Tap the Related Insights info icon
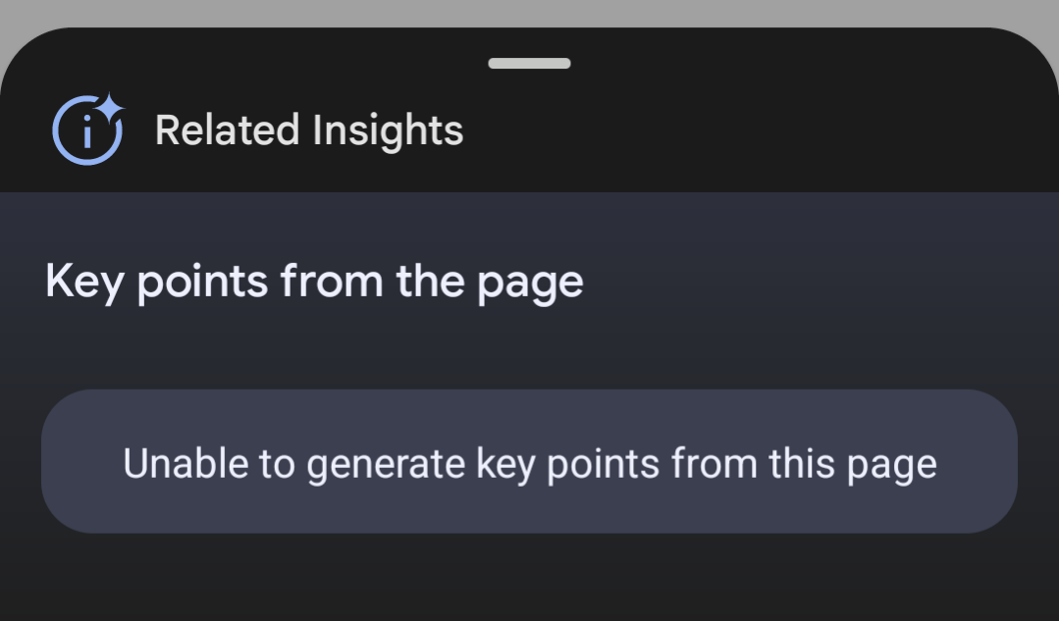Screen dimensions: 1059x621 (x=88, y=129)
